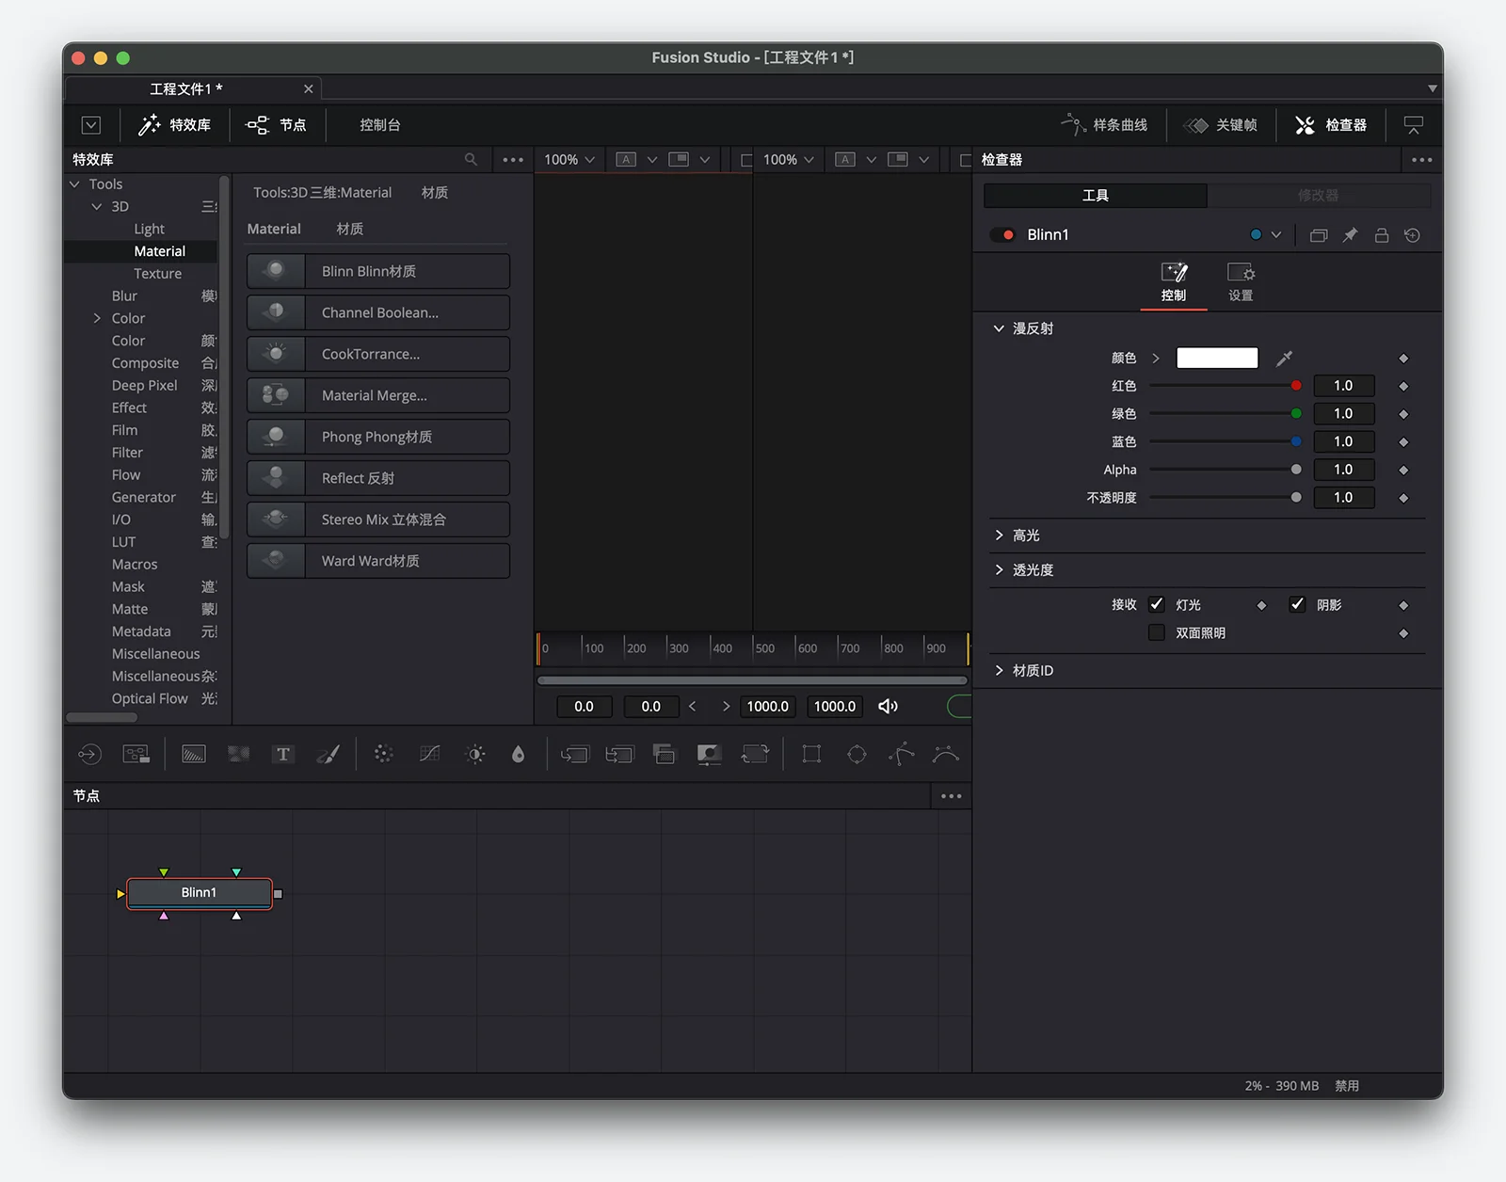1506x1182 pixels.
Task: Select the Blinn1 node in the flow
Action: tap(200, 893)
